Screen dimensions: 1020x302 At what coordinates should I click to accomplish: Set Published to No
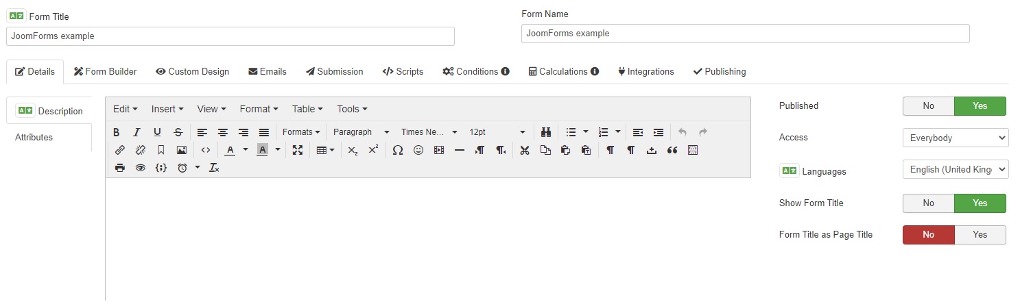point(928,106)
